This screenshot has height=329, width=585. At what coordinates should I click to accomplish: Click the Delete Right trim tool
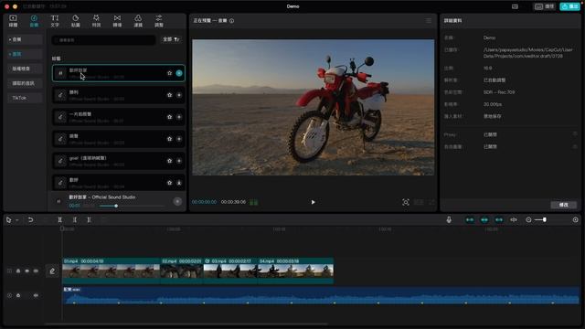pos(89,220)
